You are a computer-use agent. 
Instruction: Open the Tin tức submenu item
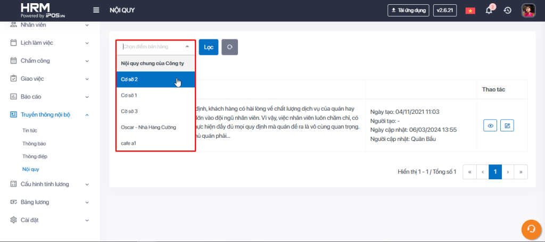point(30,130)
